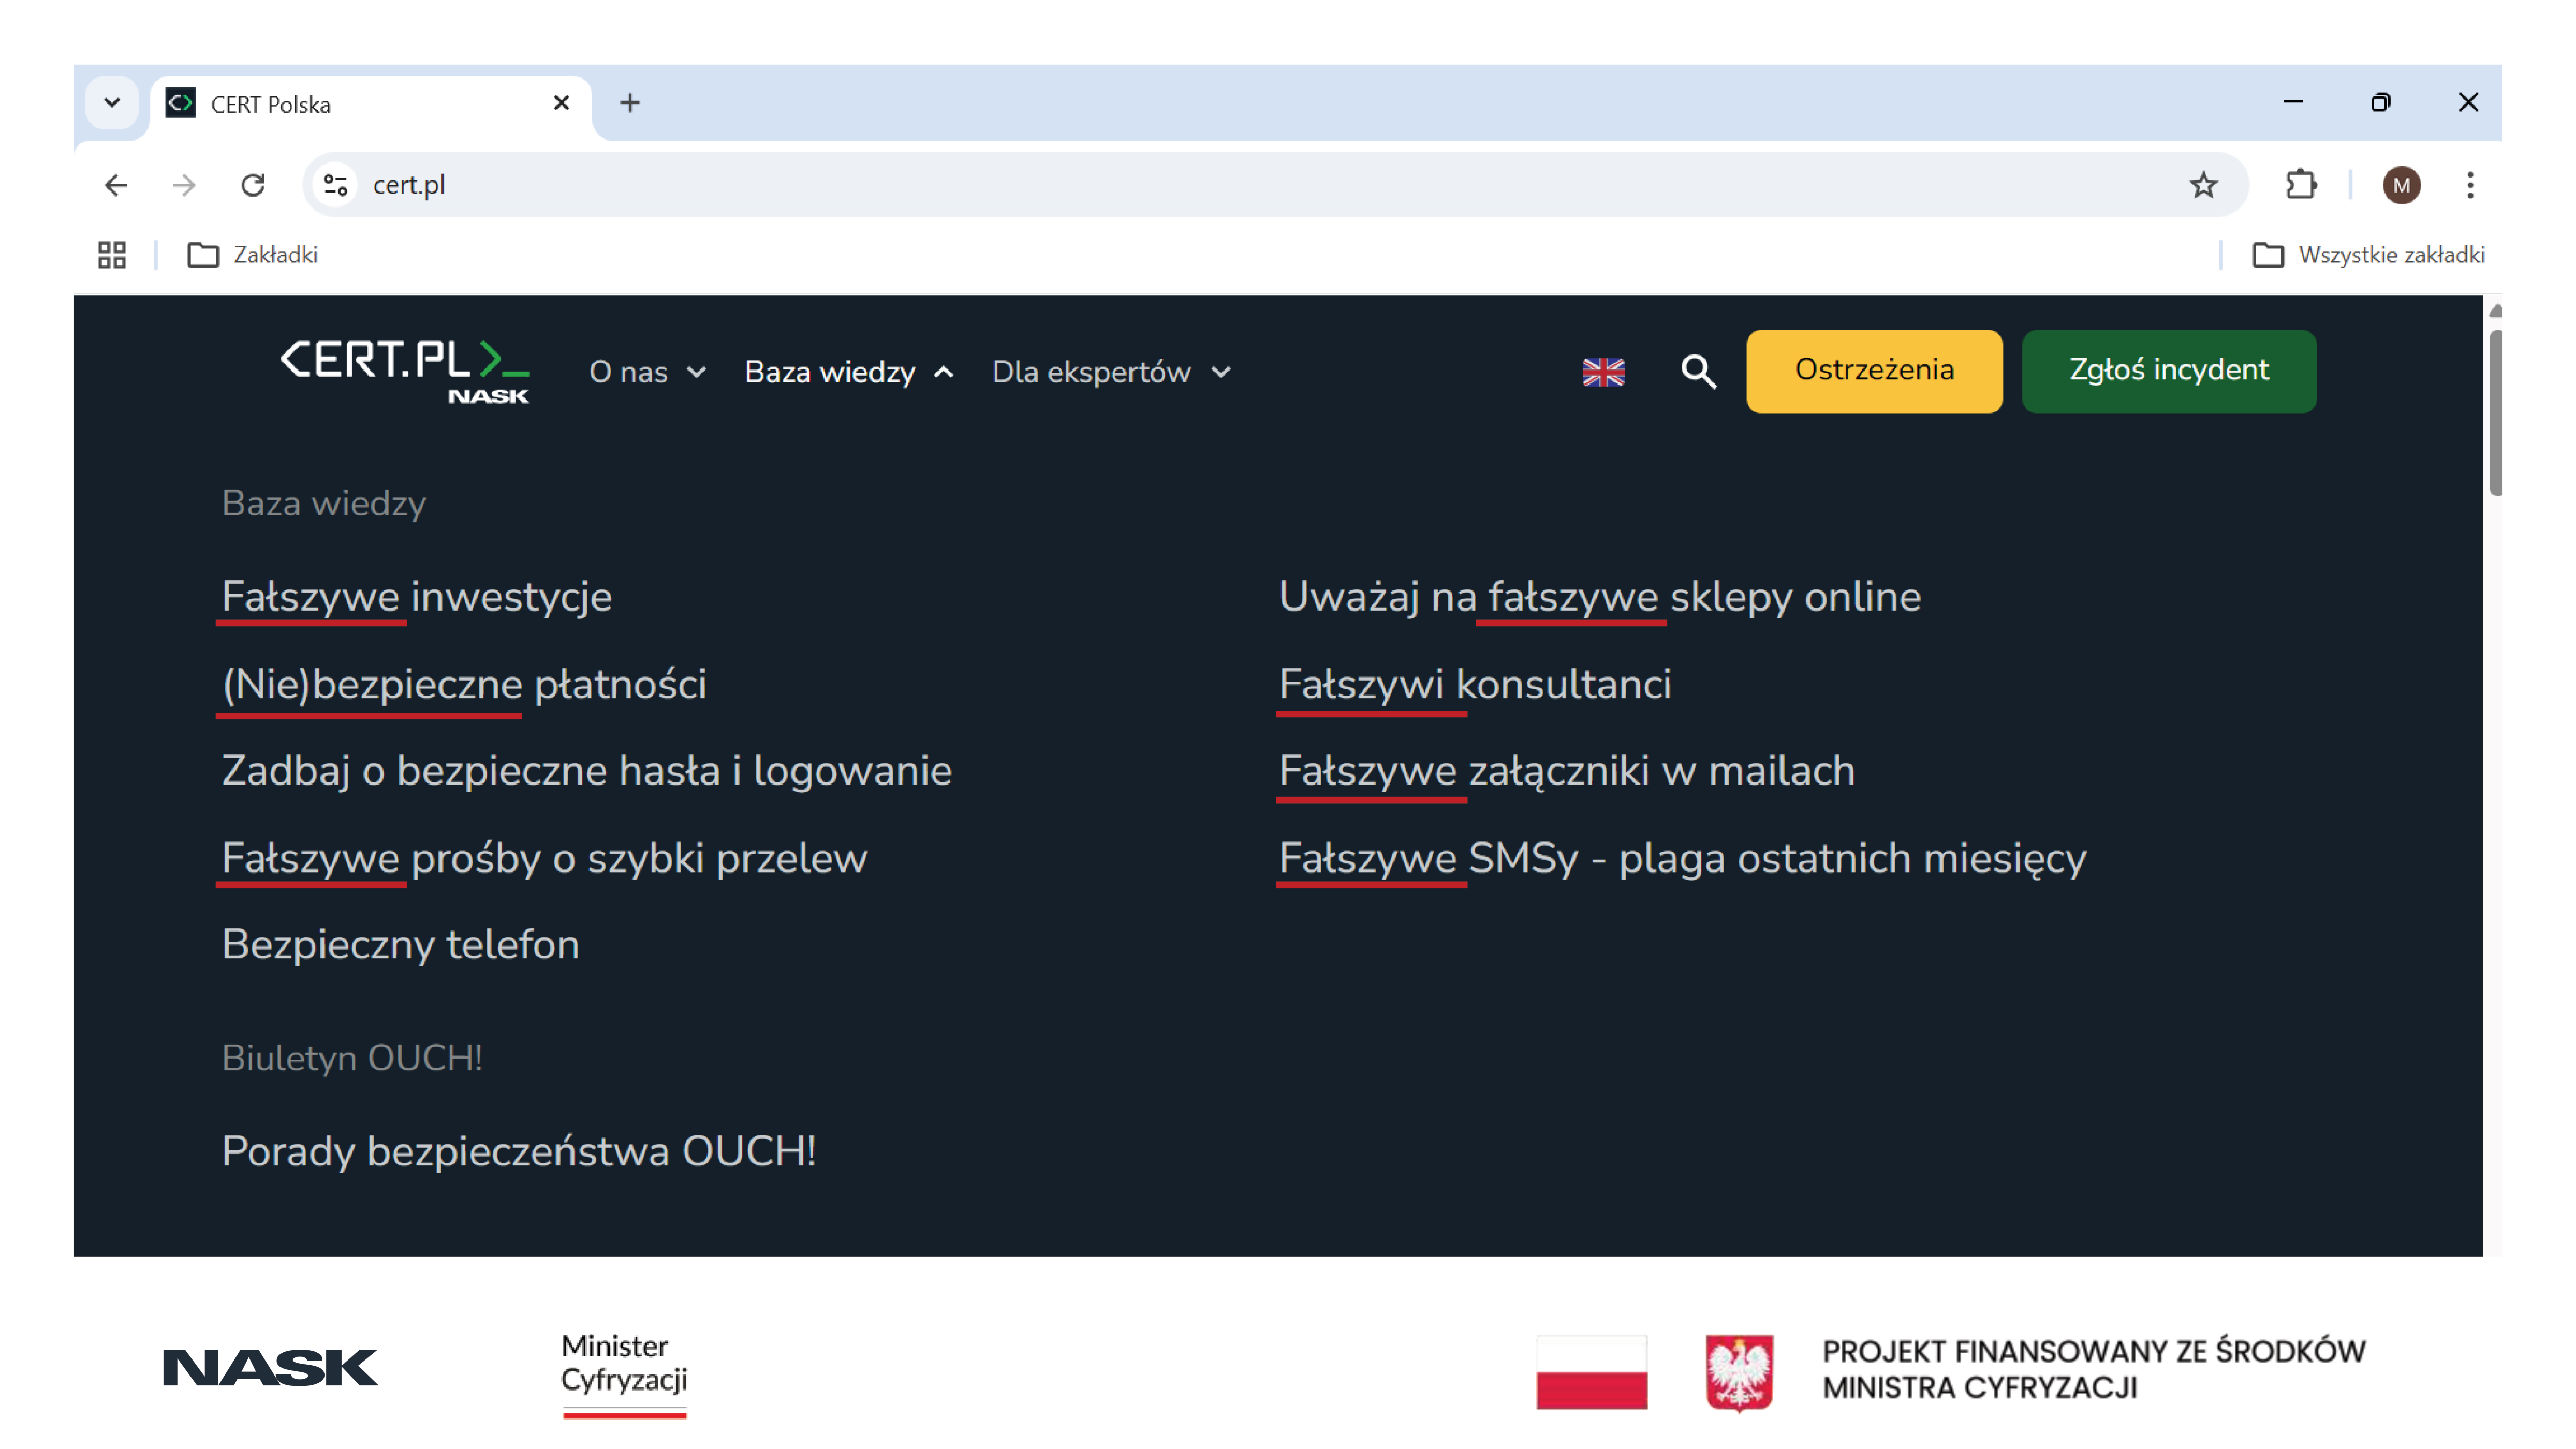Open the apps grid in bookmarks bar

point(112,255)
